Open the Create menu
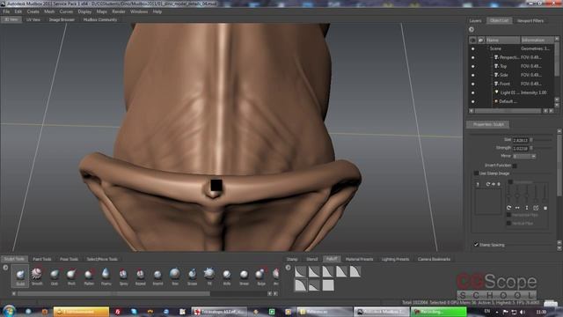Image resolution: width=563 pixels, height=317 pixels. tap(33, 11)
